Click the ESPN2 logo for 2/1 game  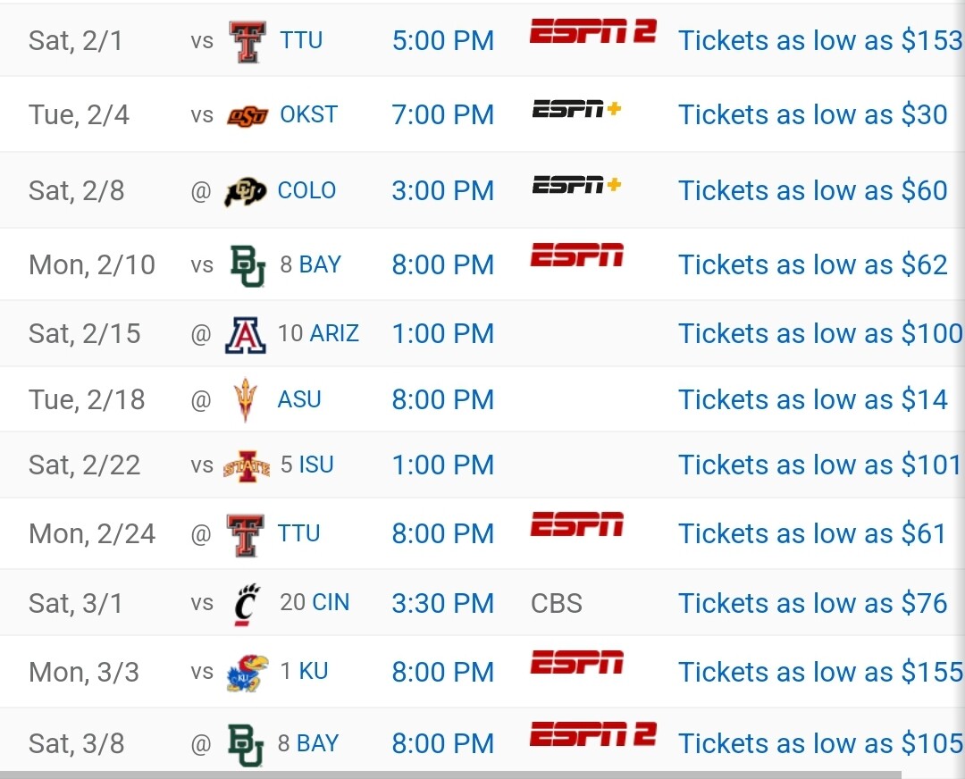pos(593,31)
